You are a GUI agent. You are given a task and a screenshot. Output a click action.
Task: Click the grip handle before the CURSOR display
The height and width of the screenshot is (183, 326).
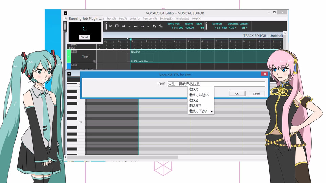tap(206, 26)
